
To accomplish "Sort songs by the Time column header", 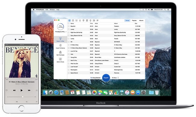I will [91, 24].
